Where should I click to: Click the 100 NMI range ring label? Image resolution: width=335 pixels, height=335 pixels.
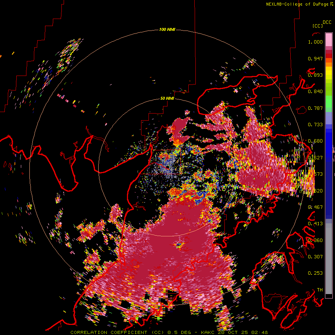tap(167, 29)
